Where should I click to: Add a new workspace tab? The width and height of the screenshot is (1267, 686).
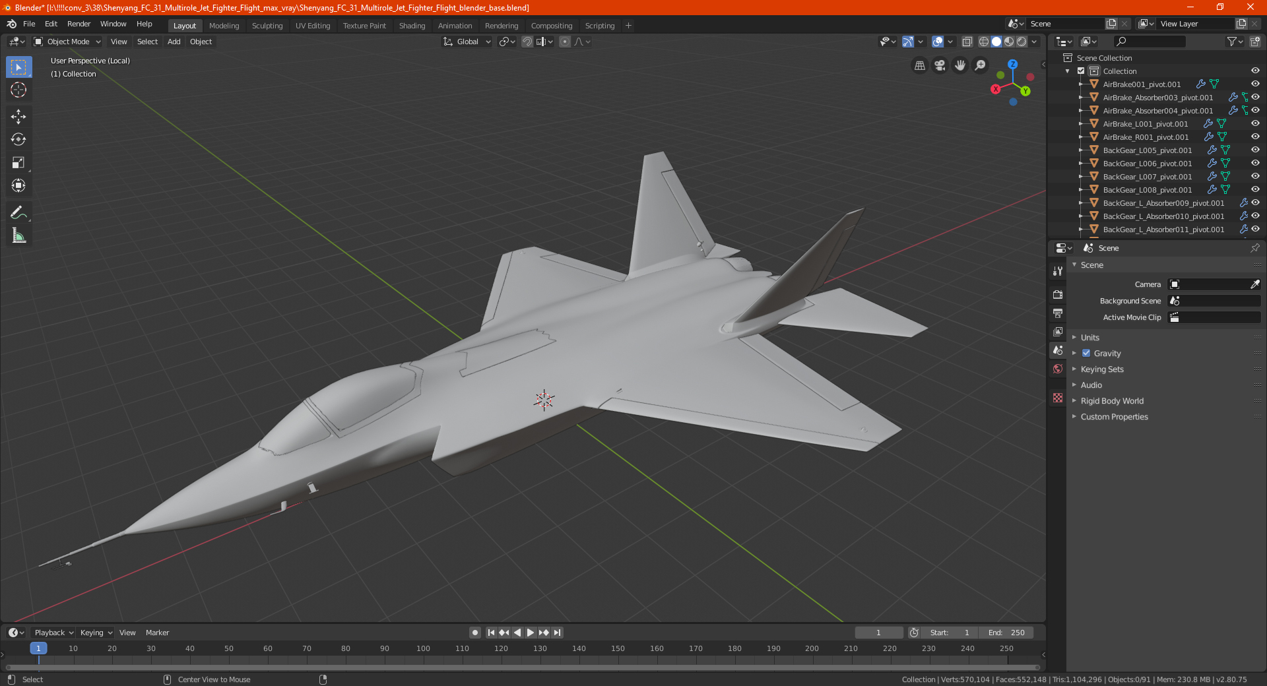pos(628,26)
